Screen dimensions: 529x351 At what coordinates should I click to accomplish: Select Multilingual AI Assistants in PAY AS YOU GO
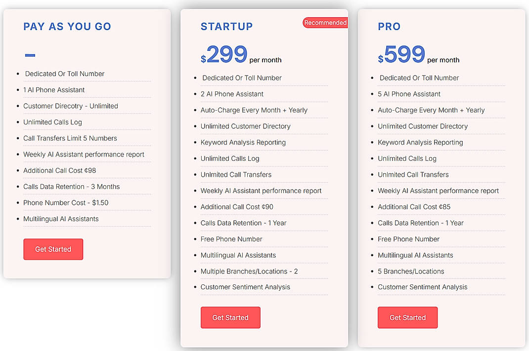coord(61,219)
